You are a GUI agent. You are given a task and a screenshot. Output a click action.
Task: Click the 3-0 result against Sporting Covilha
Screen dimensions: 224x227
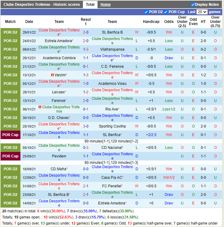(86, 126)
